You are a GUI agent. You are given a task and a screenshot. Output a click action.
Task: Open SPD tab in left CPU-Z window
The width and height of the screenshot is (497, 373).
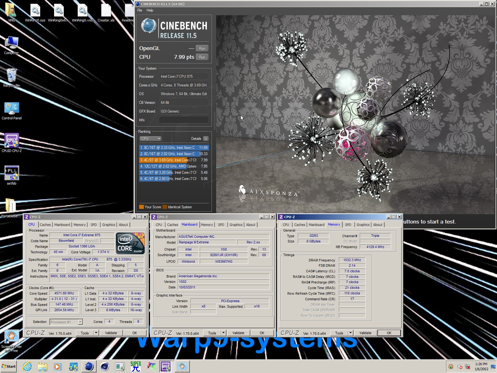tap(94, 225)
